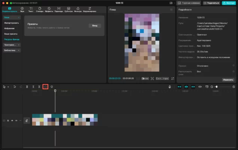The width and height of the screenshot is (238, 150).
Task: Toggle the preview axis on the timeline
Action: 200,87
